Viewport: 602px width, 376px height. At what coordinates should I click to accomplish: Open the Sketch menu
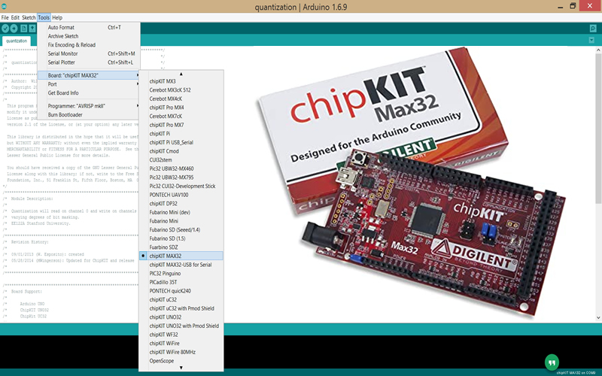[29, 17]
